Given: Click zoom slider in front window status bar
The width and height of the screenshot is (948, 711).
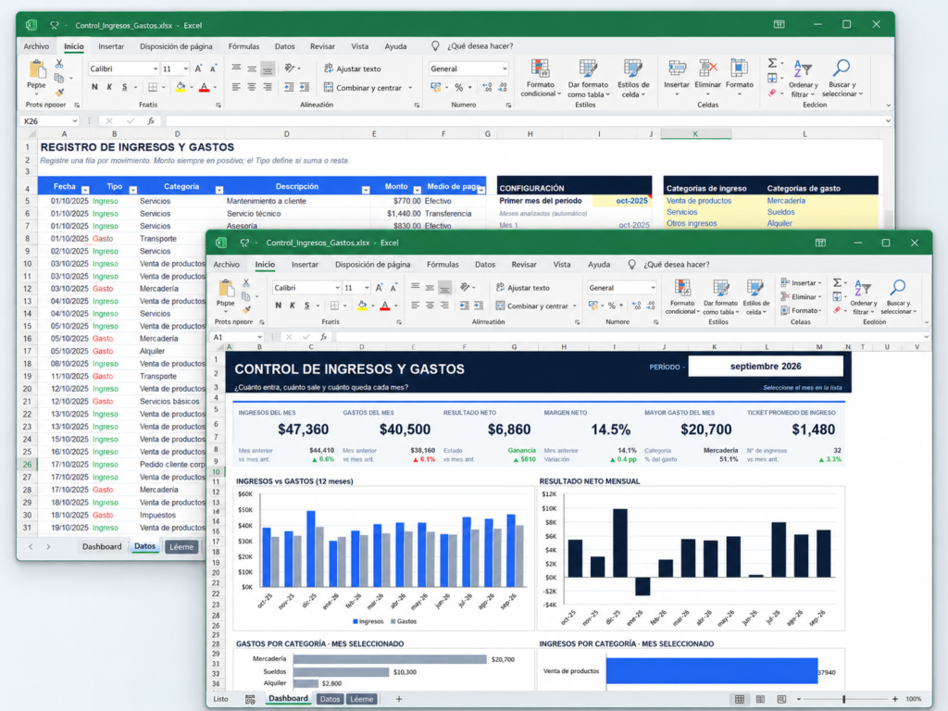Looking at the screenshot, I should click(844, 699).
